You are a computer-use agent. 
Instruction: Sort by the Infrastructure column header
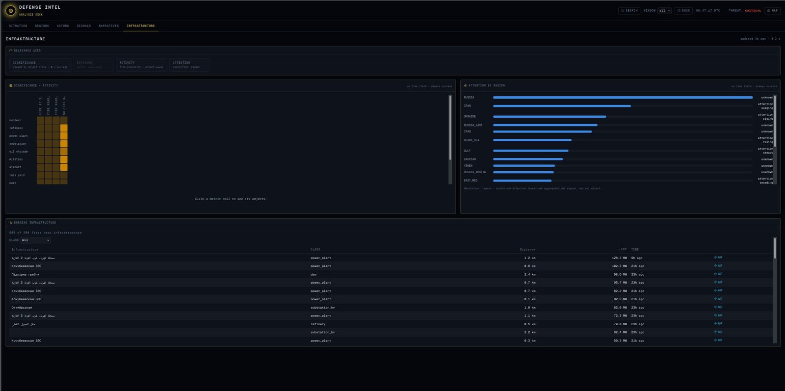[25, 250]
